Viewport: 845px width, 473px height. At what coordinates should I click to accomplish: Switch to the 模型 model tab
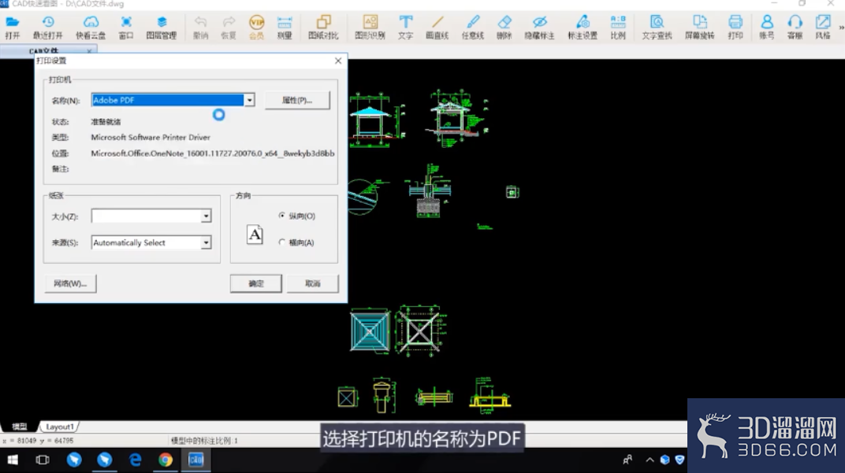coord(20,427)
